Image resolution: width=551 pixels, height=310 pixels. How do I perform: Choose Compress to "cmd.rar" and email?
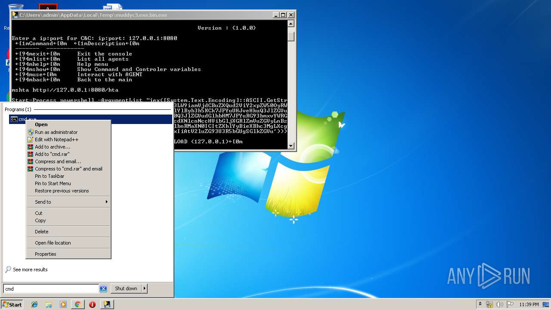click(x=68, y=169)
